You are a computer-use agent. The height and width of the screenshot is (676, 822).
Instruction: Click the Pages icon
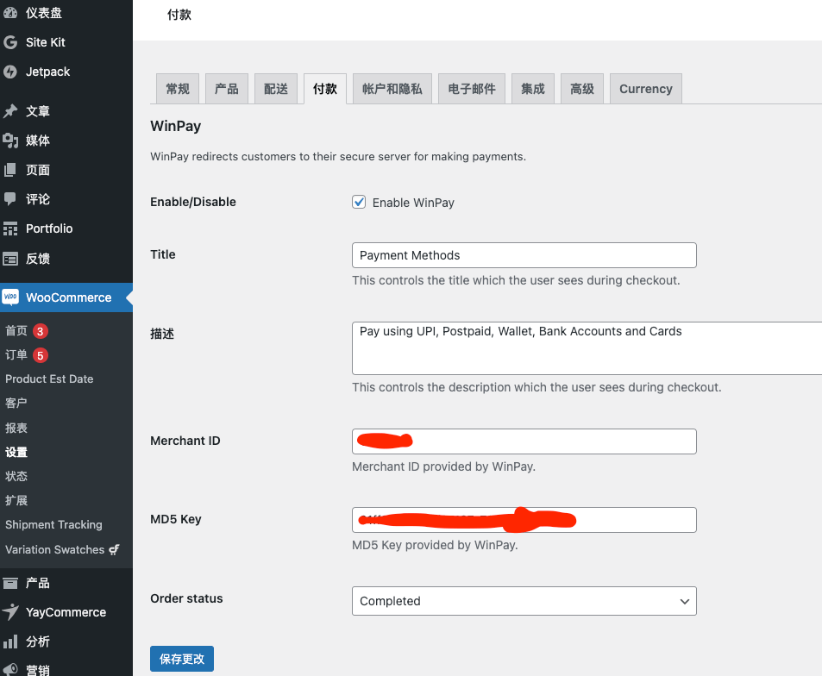[10, 170]
